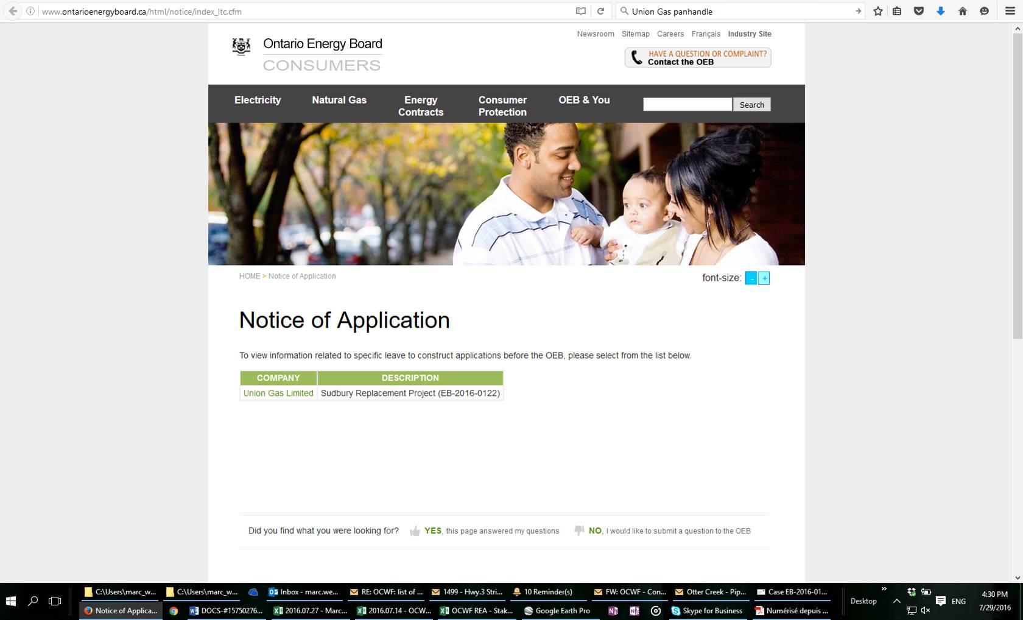The width and height of the screenshot is (1023, 620).
Task: Toggle Reader View book icon
Action: [x=581, y=11]
